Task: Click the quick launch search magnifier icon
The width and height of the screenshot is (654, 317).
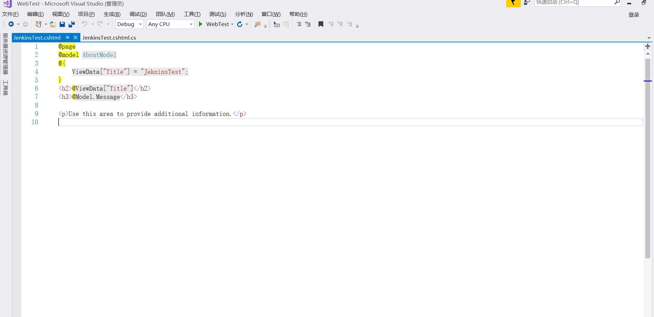Action: [x=617, y=2]
